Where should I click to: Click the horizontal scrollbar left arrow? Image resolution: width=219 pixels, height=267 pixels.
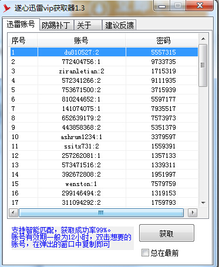click(14, 212)
